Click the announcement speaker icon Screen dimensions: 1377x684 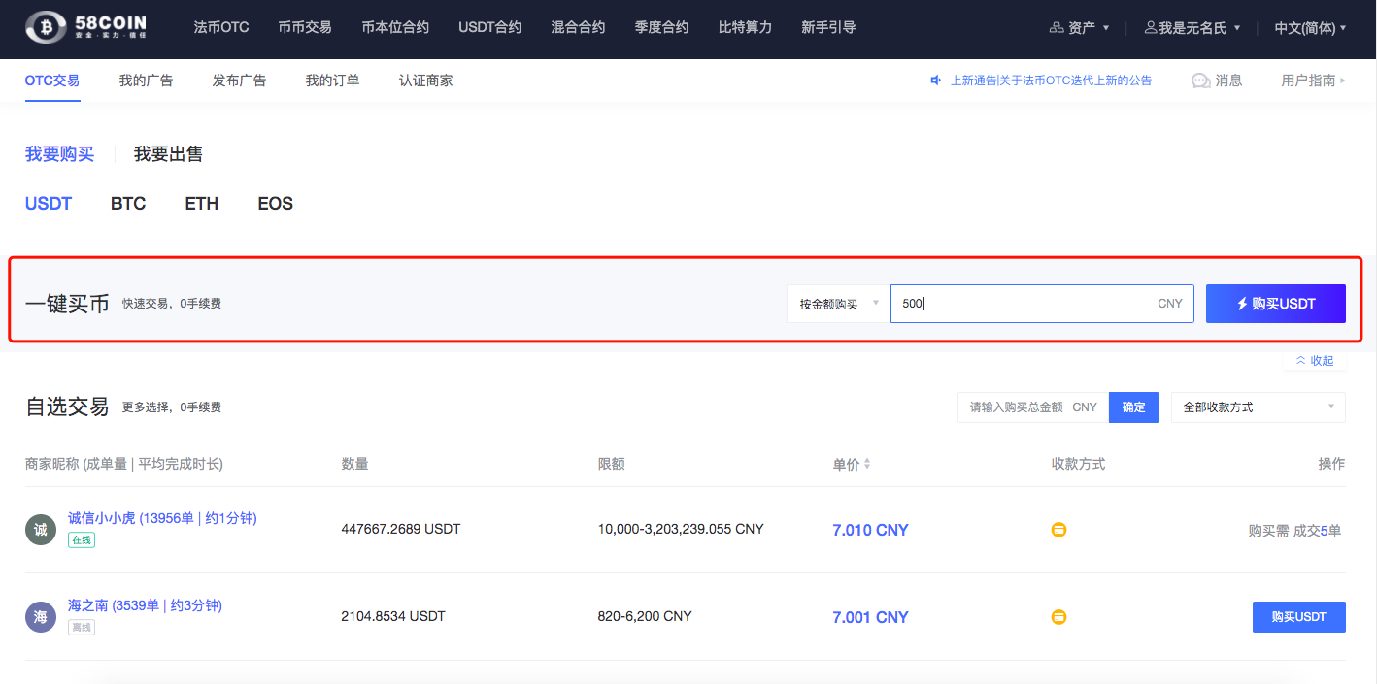pos(936,81)
